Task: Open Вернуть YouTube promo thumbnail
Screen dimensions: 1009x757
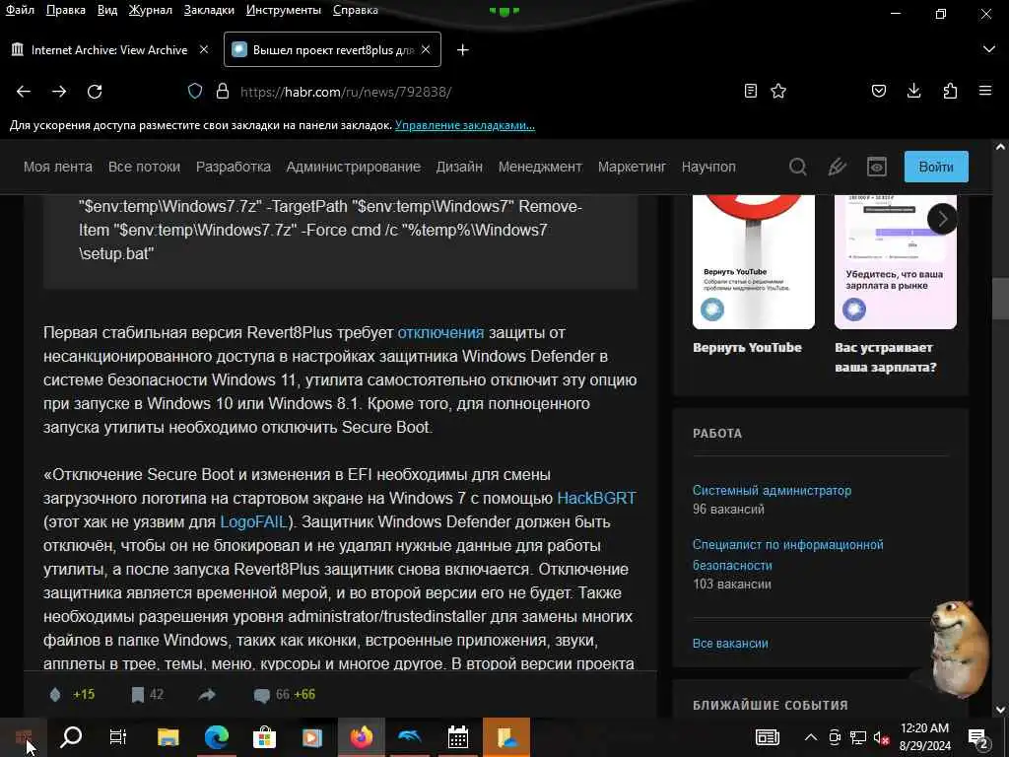Action: pos(754,261)
